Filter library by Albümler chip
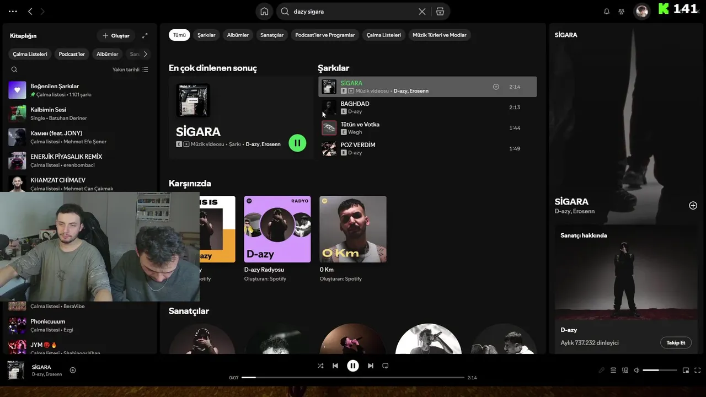706x397 pixels. (x=108, y=54)
